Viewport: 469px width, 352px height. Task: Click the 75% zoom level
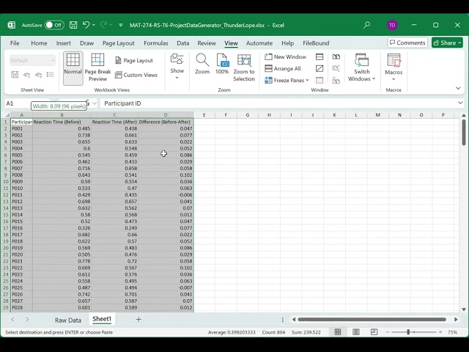(453, 332)
